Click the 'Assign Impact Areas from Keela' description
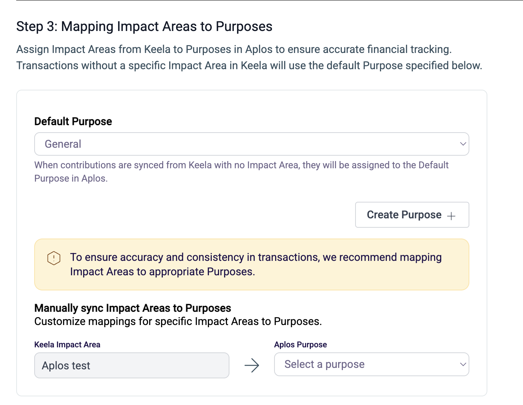 [x=249, y=57]
